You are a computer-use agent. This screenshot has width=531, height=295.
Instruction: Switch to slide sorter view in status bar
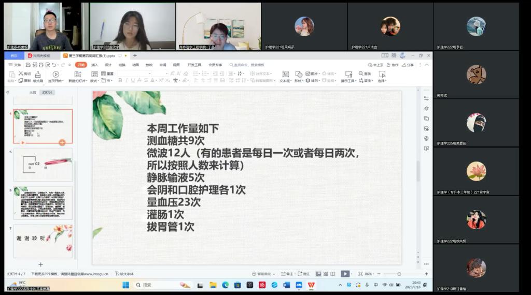tap(326, 274)
